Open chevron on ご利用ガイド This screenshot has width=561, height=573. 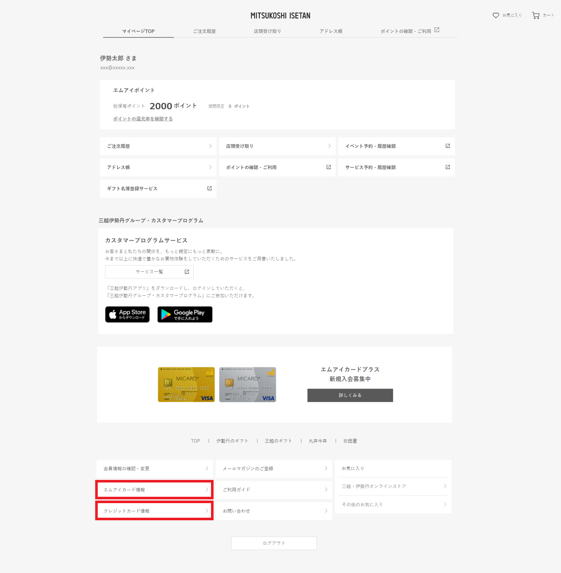[326, 489]
